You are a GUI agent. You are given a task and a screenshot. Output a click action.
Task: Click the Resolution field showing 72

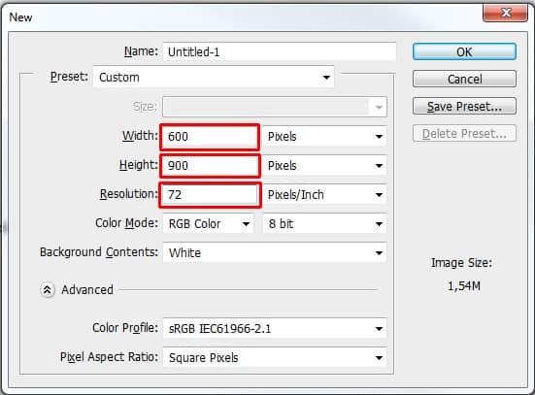[210, 195]
